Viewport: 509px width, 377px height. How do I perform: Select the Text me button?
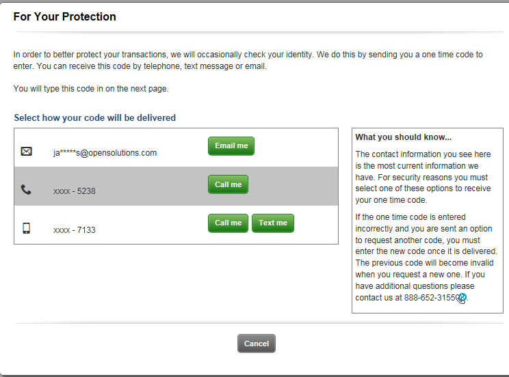click(273, 223)
